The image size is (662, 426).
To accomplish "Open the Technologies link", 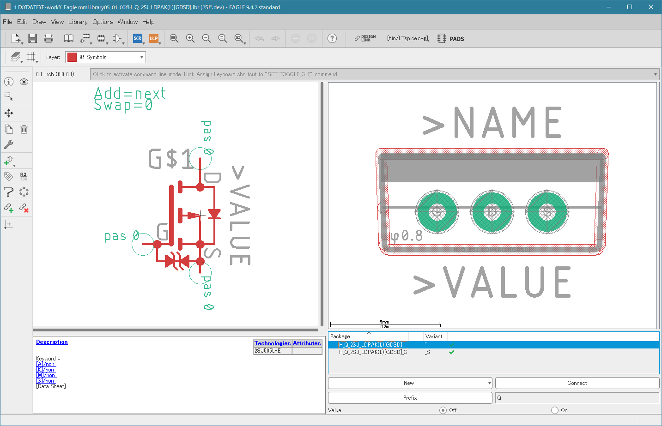I will point(273,343).
